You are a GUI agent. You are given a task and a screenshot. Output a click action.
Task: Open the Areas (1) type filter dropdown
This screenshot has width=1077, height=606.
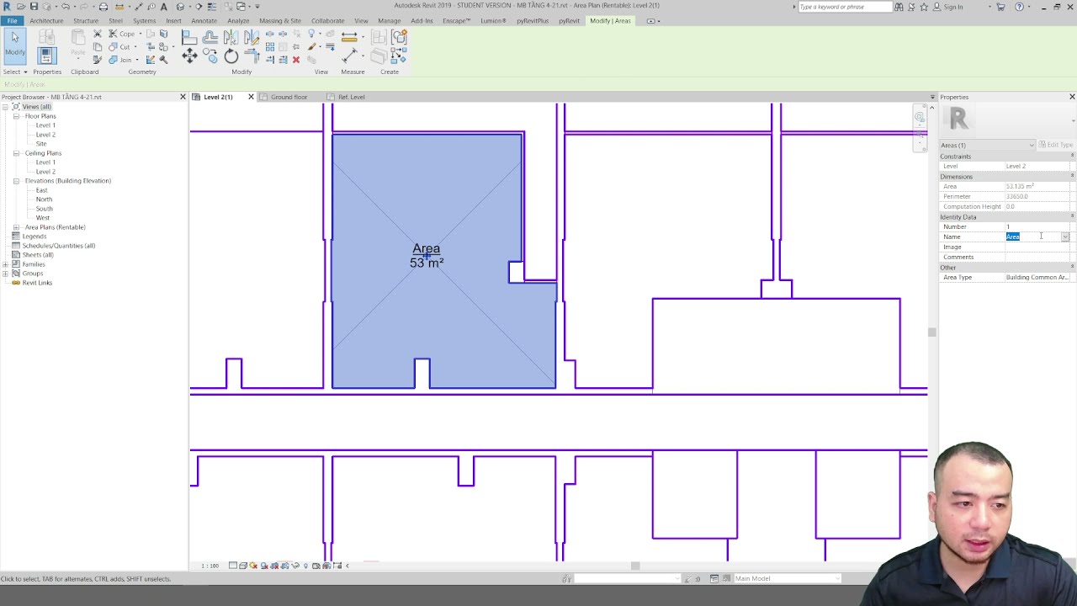[x=988, y=145]
